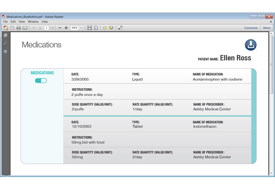Click the instructions 2 puffs once a day
The height and width of the screenshot is (189, 275).
(87, 94)
